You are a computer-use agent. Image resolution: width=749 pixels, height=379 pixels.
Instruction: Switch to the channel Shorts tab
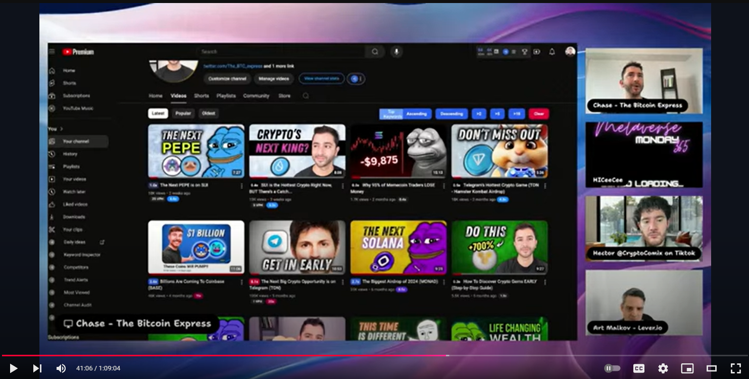(x=202, y=96)
